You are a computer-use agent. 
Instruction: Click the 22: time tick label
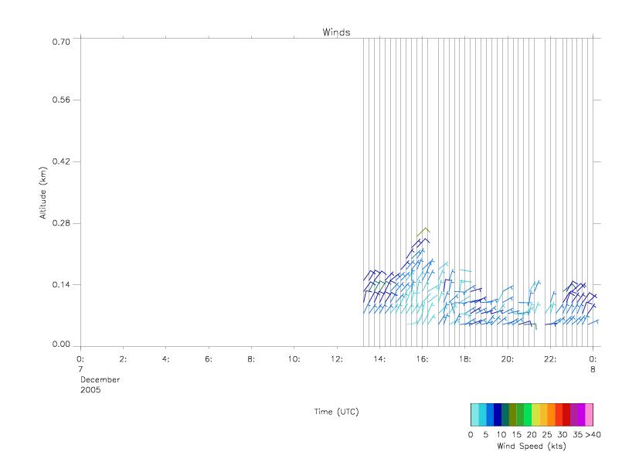pos(550,359)
